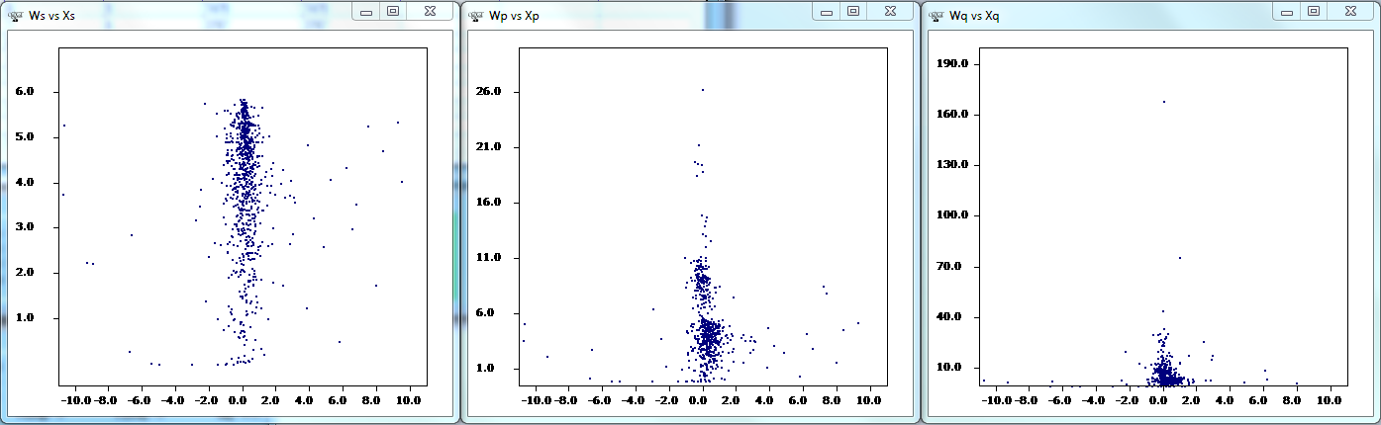Click the Wp vs Xp window icon
The image size is (1381, 425).
pyautogui.click(x=476, y=15)
